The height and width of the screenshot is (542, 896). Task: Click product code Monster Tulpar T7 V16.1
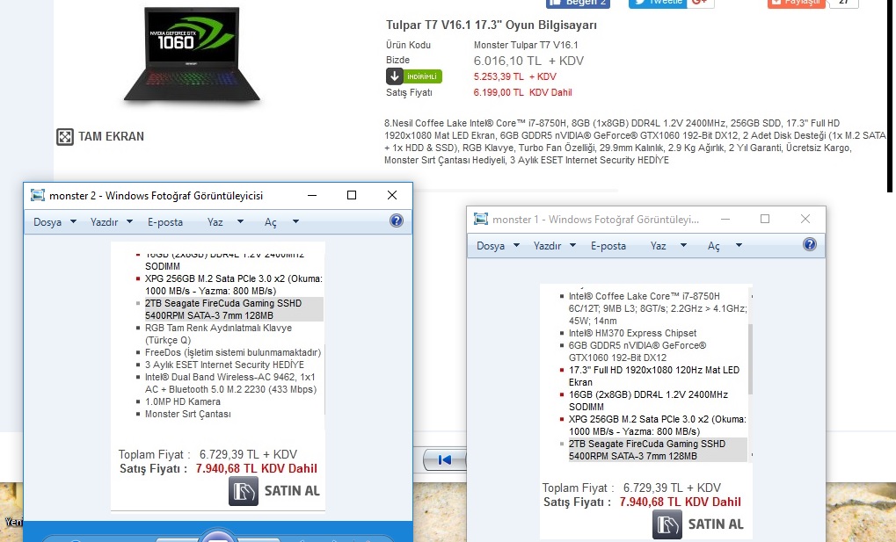526,45
